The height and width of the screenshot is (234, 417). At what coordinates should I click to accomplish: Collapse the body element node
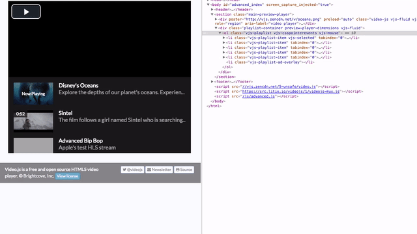[208, 5]
